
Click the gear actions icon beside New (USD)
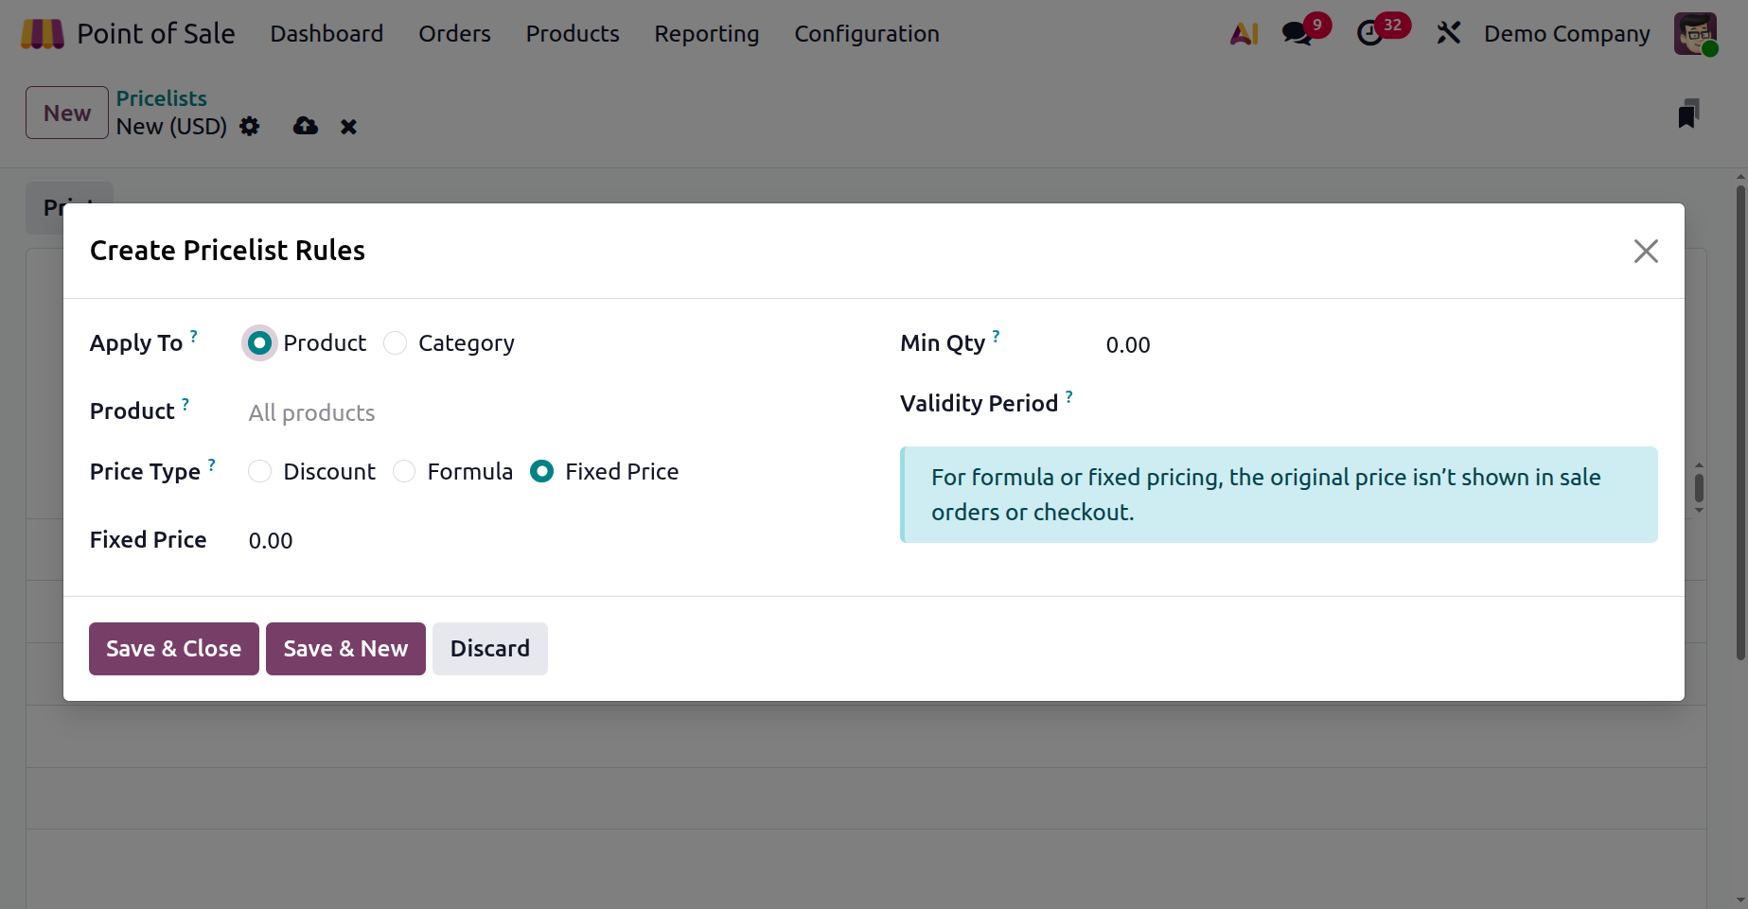tap(250, 127)
